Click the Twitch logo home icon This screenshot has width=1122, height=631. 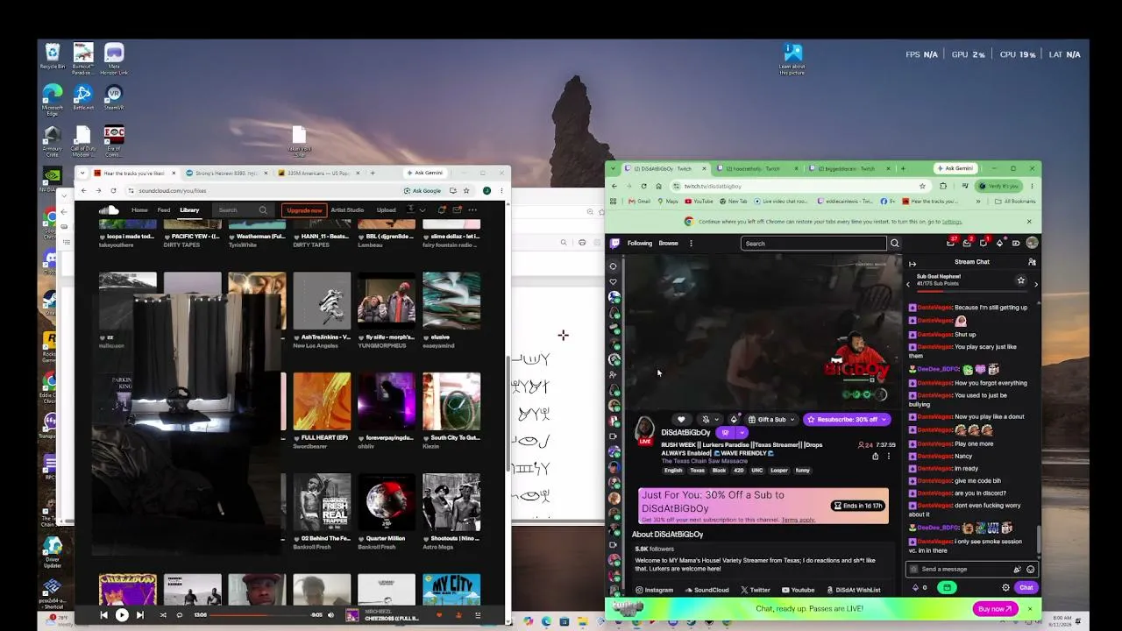click(x=614, y=244)
